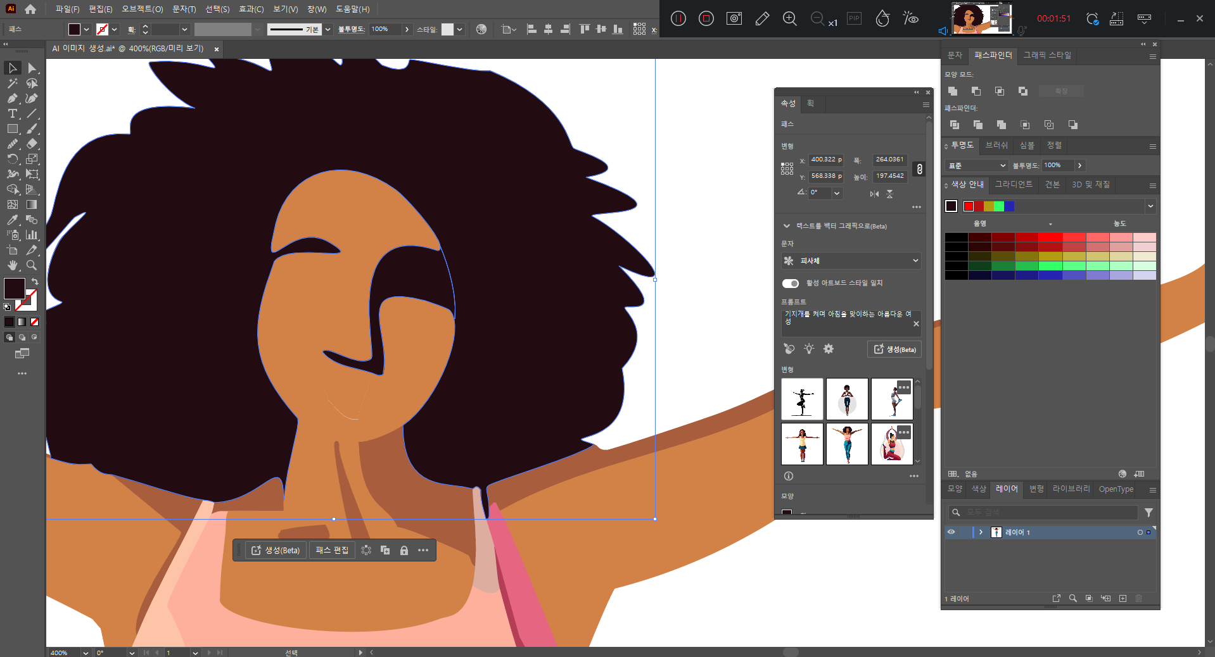
Task: Hide layer 1 with eye icon
Action: coord(951,532)
